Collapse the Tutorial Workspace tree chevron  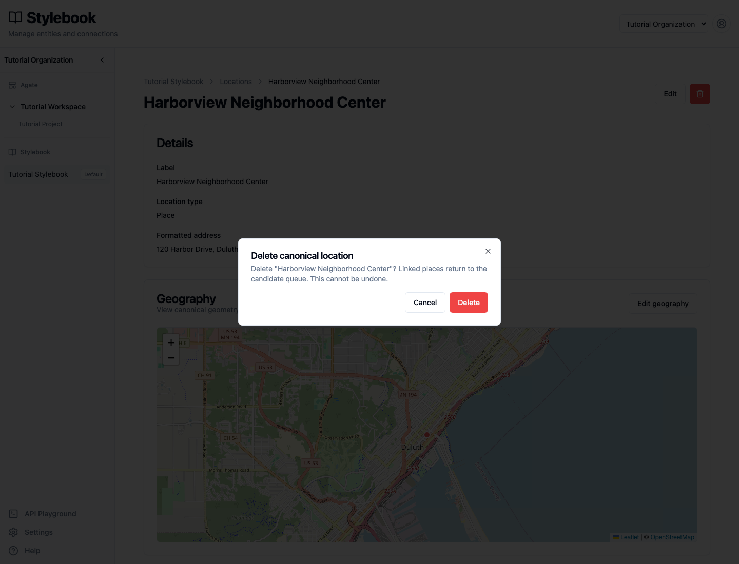click(x=12, y=107)
